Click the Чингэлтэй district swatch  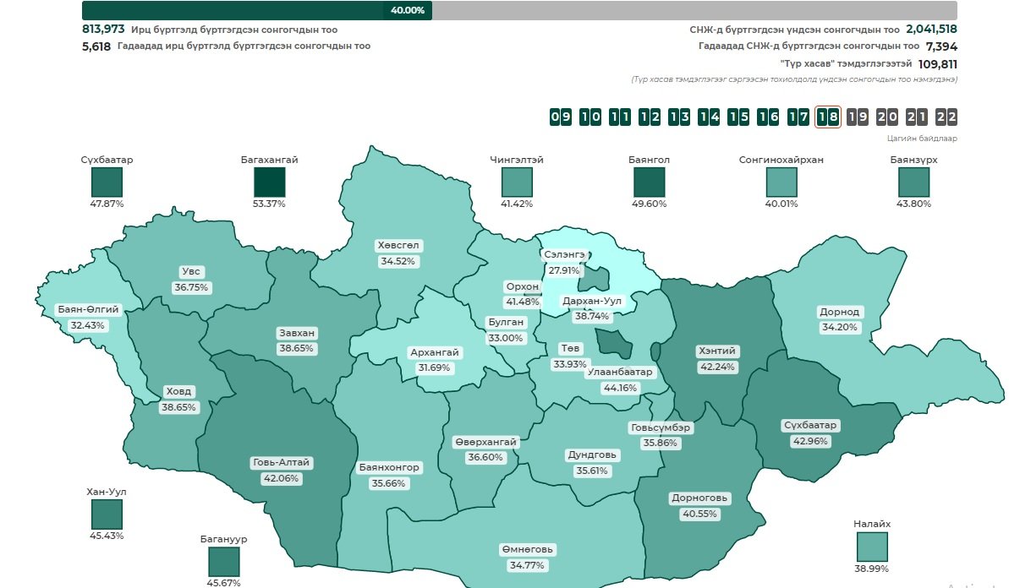pos(517,182)
